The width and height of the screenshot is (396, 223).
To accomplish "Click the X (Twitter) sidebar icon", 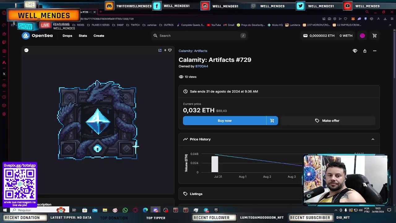I will [x=4, y=74].
